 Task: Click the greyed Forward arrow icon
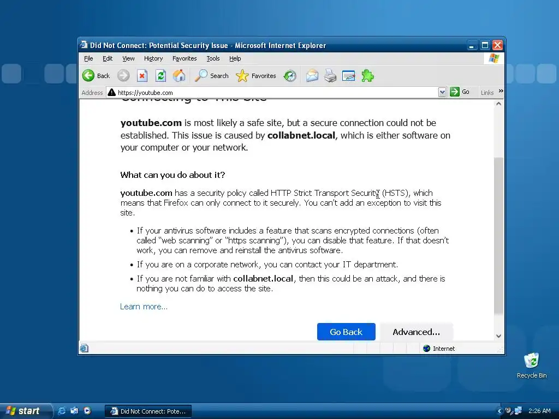coord(124,75)
